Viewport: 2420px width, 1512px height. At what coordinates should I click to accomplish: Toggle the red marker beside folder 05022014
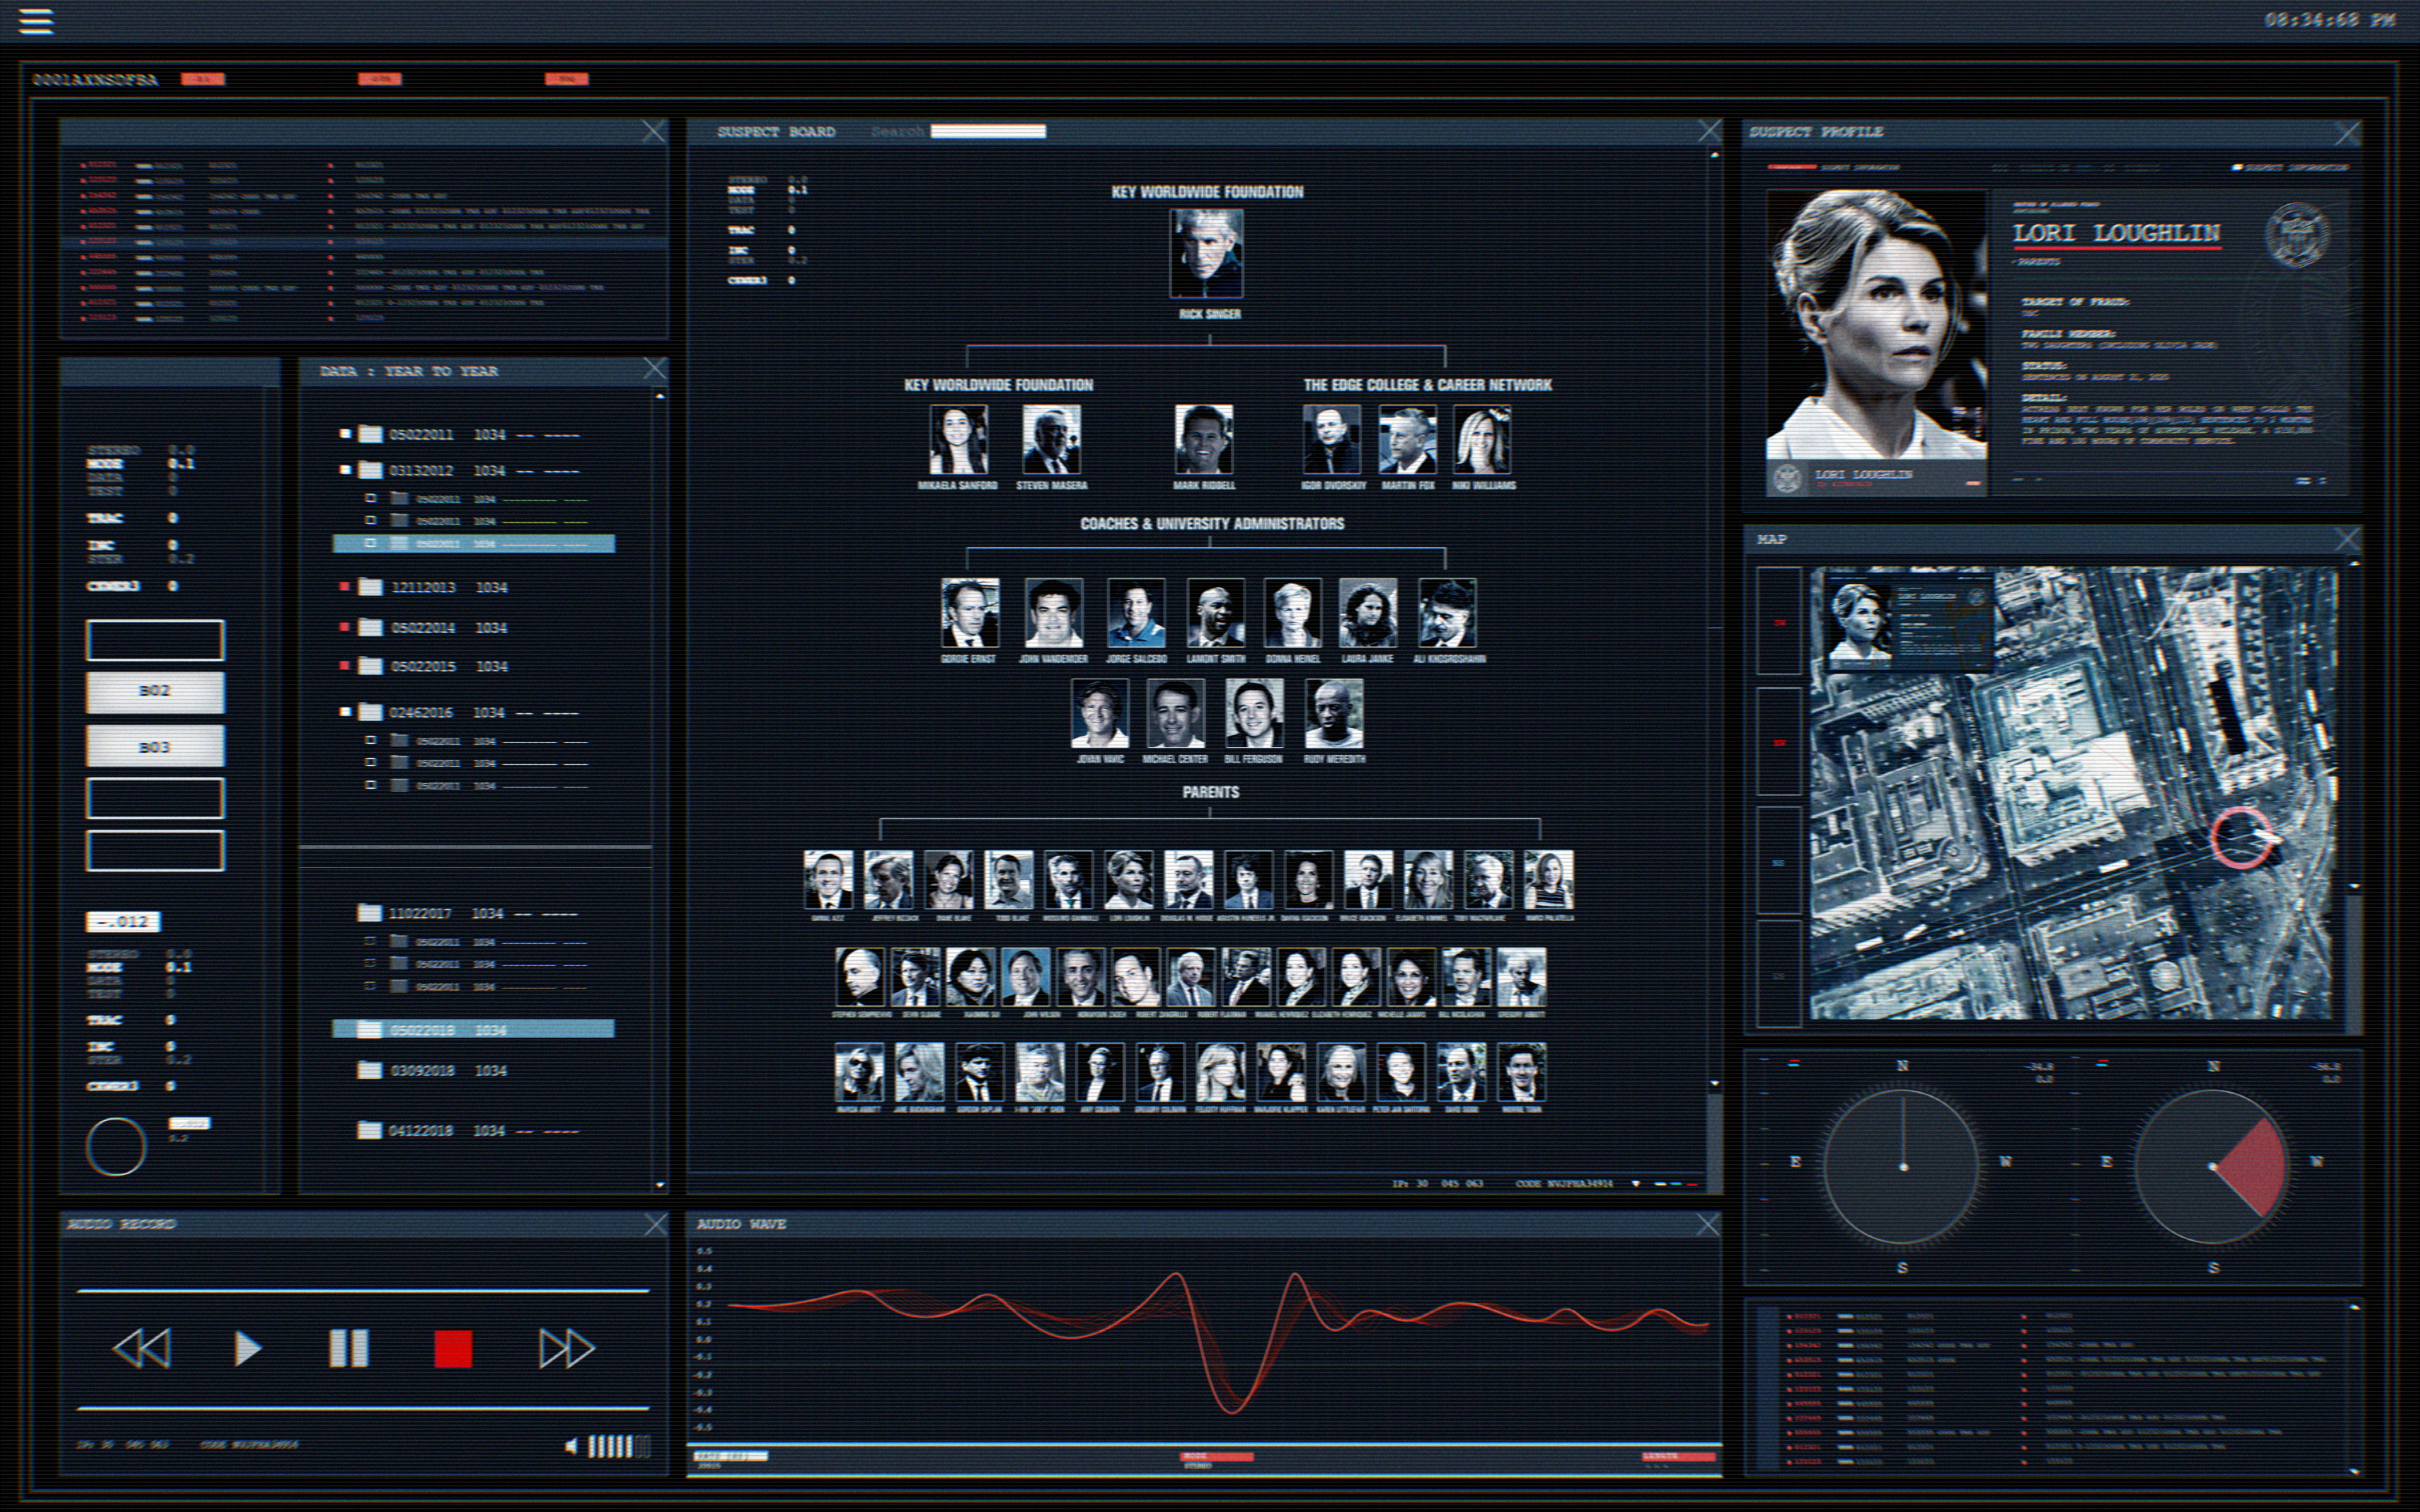[345, 627]
